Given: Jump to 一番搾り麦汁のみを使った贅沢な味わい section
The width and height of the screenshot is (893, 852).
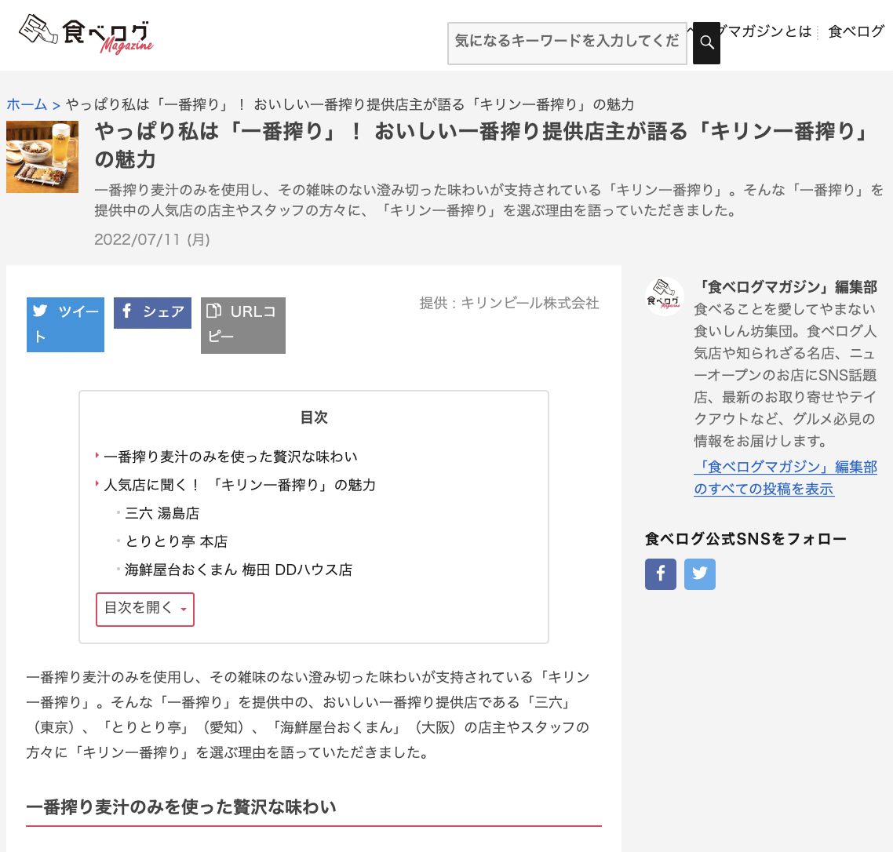Looking at the screenshot, I should 230,457.
